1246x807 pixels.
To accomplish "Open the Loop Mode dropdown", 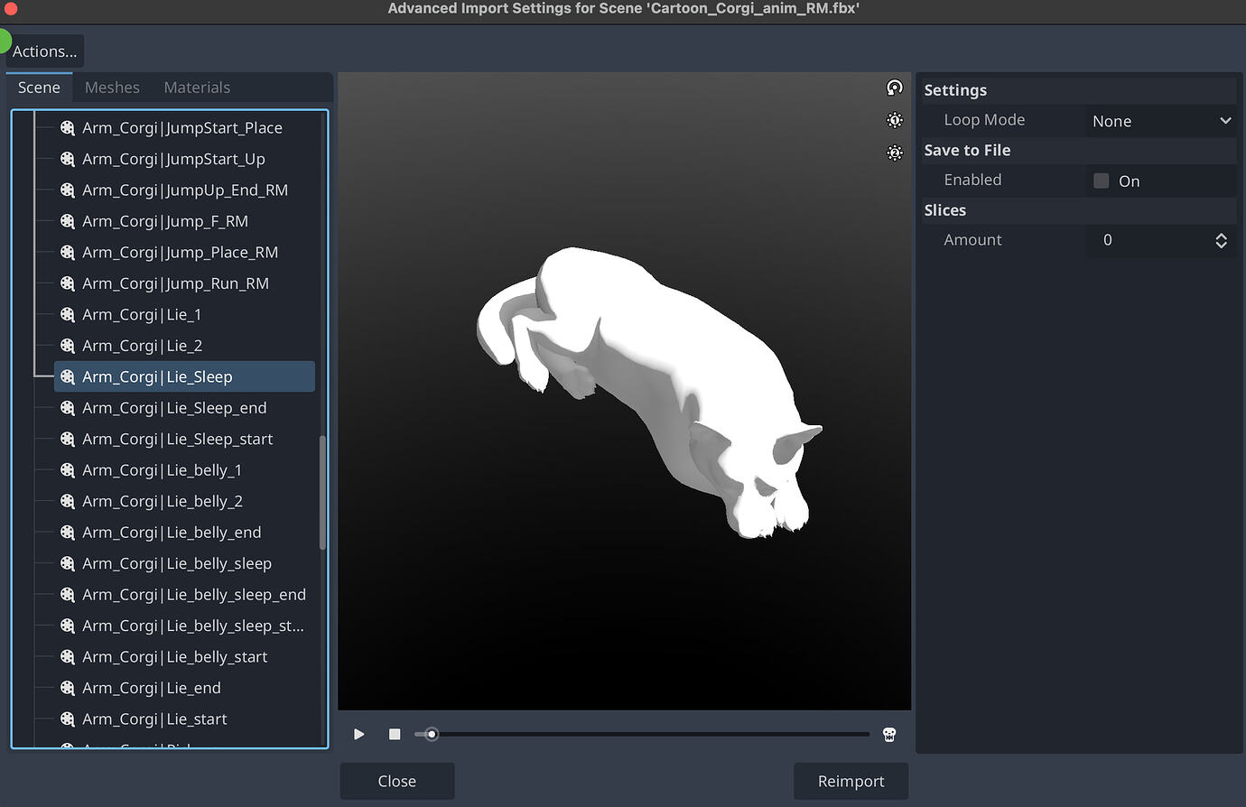I will pos(1161,120).
